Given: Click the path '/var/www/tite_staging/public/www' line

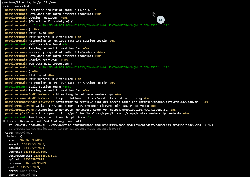Looking at the screenshot, I should 29,2.
